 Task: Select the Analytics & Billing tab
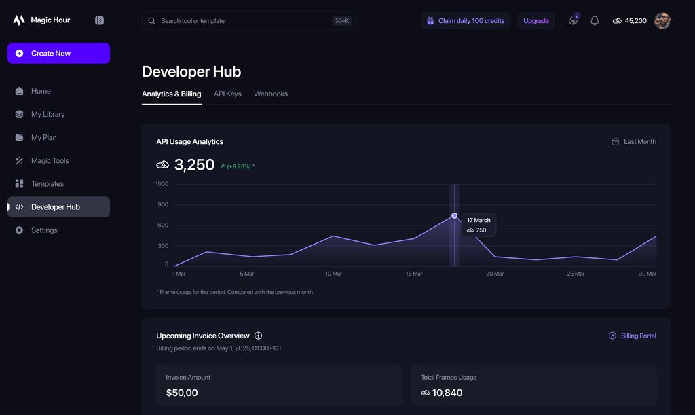(x=171, y=94)
